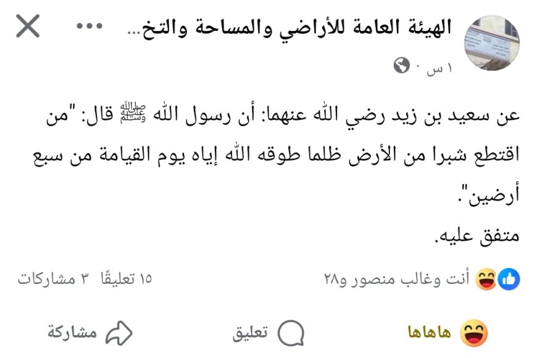
Task: Open the three-dot post options menu
Action: pos(89,26)
